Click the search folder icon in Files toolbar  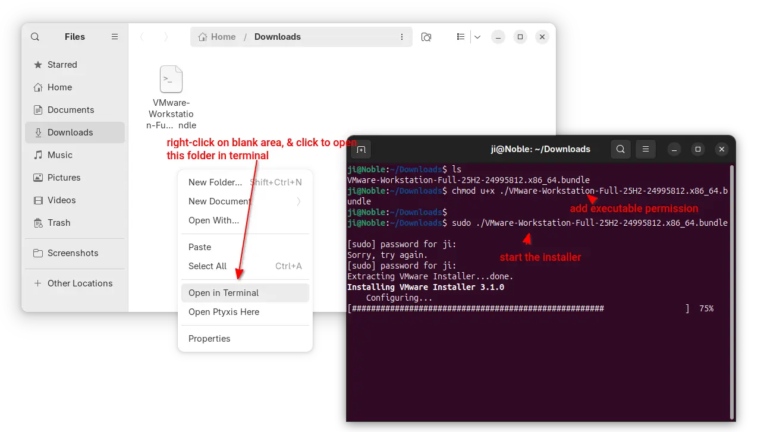point(426,37)
